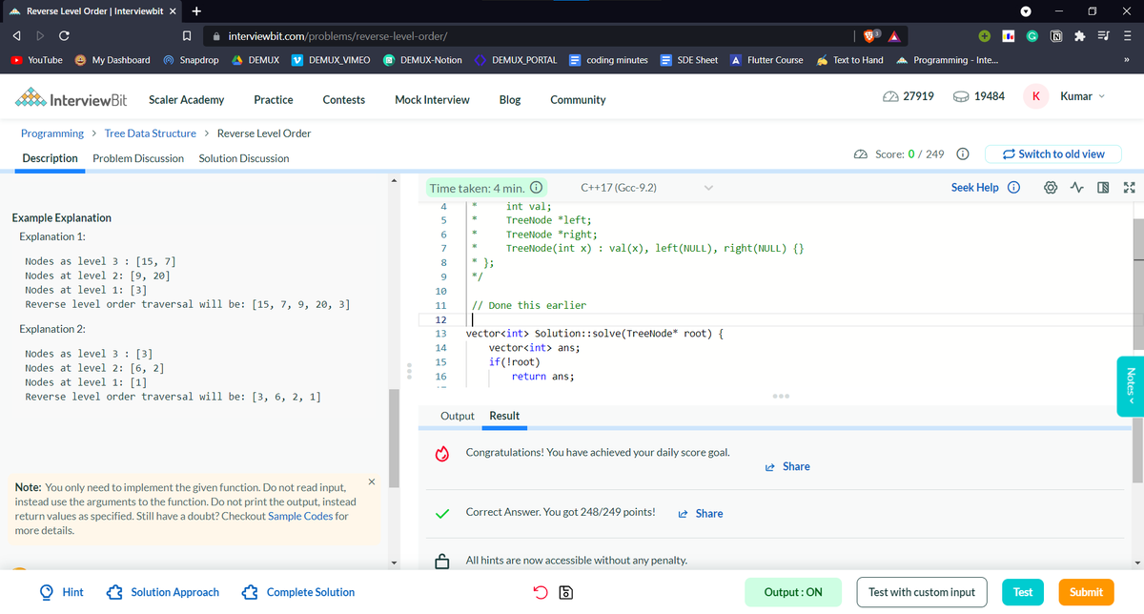The image size is (1144, 614).
Task: Open the Notion web clipper extension
Action: click(x=1056, y=36)
